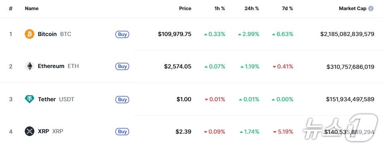
Task: Sort by 1h % column header
Action: tap(219, 9)
